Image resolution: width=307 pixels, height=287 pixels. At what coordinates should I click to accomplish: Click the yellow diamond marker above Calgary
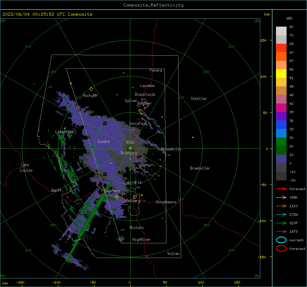point(135,197)
